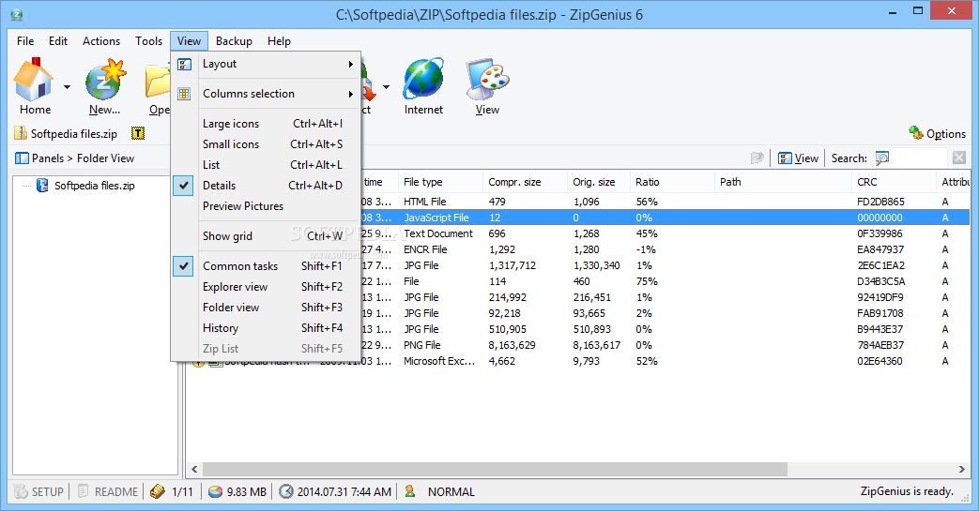Click the Panels > Folder View label
The image size is (979, 511).
pyautogui.click(x=83, y=158)
